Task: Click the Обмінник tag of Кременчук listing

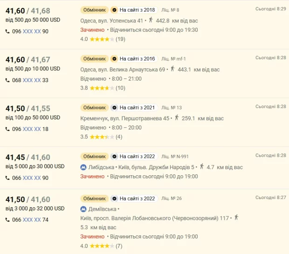Action: click(94, 108)
